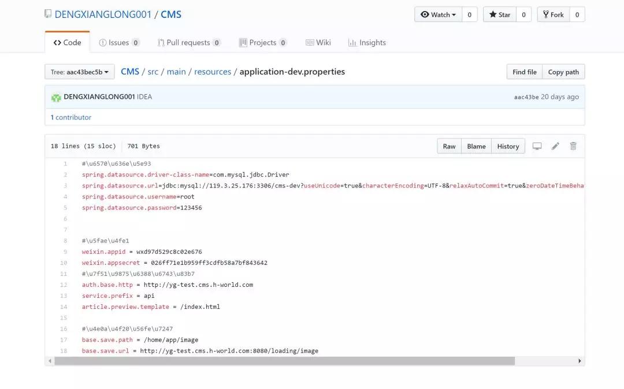624x389 pixels.
Task: View the Insights tab
Action: pyautogui.click(x=367, y=43)
